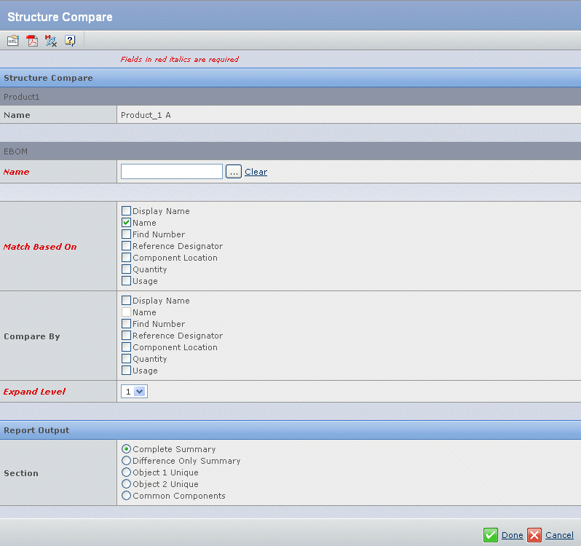
Task: Click the Done link
Action: 512,535
